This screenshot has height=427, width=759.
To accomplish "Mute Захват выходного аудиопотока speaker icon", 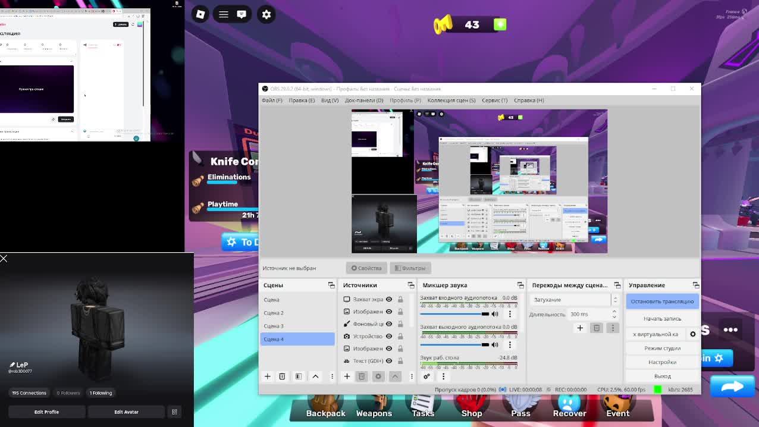I will click(x=495, y=344).
